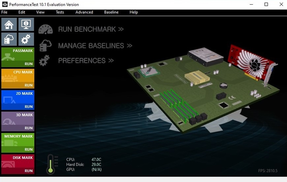287x182 pixels.
Task: Click the cloud server icon beside Manage Baselines
Action: [x=46, y=46]
